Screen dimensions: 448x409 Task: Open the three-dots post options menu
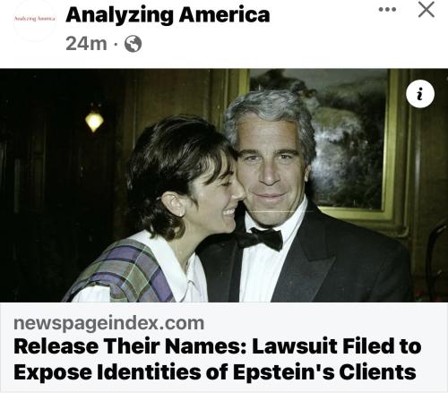click(387, 10)
